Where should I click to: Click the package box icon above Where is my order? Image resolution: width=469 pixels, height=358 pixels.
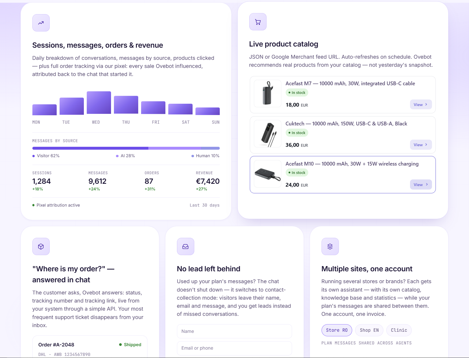coord(41,246)
